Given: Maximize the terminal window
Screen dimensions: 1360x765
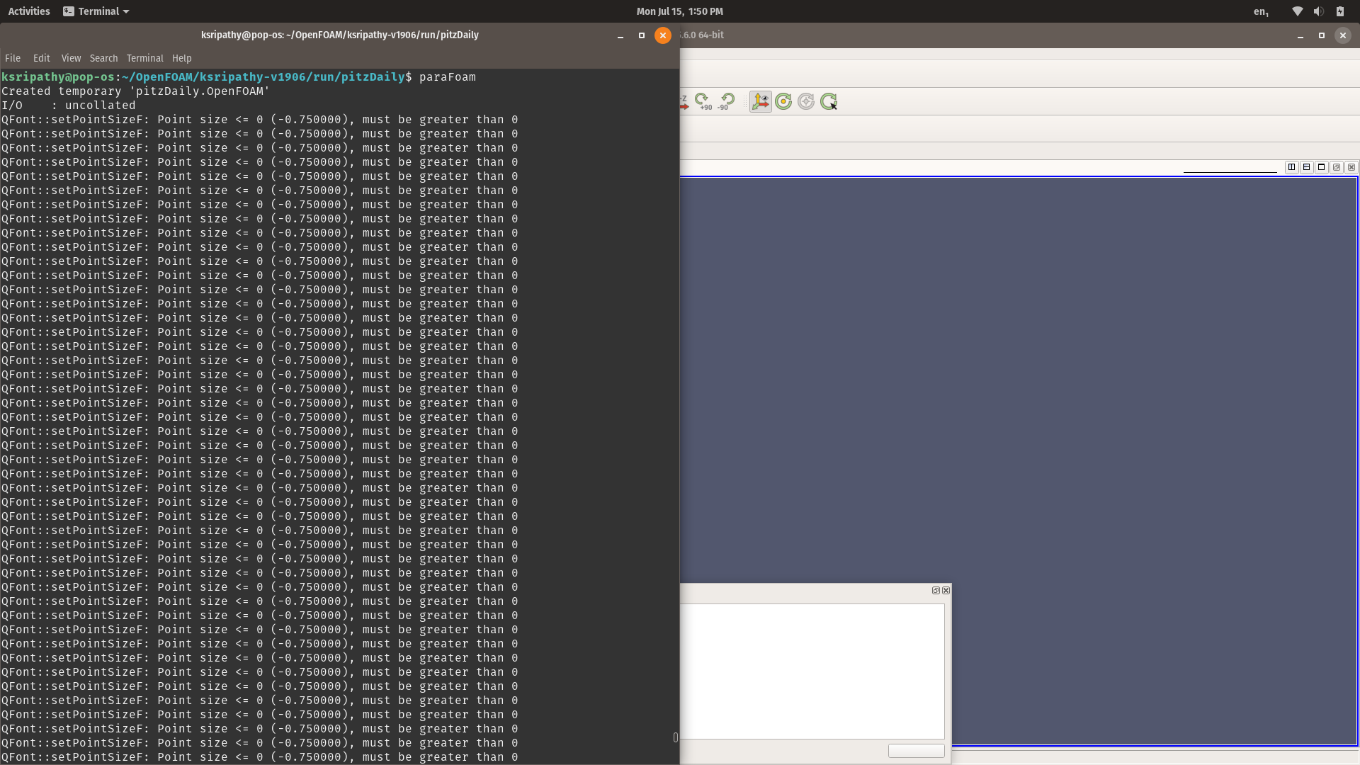Looking at the screenshot, I should (642, 35).
